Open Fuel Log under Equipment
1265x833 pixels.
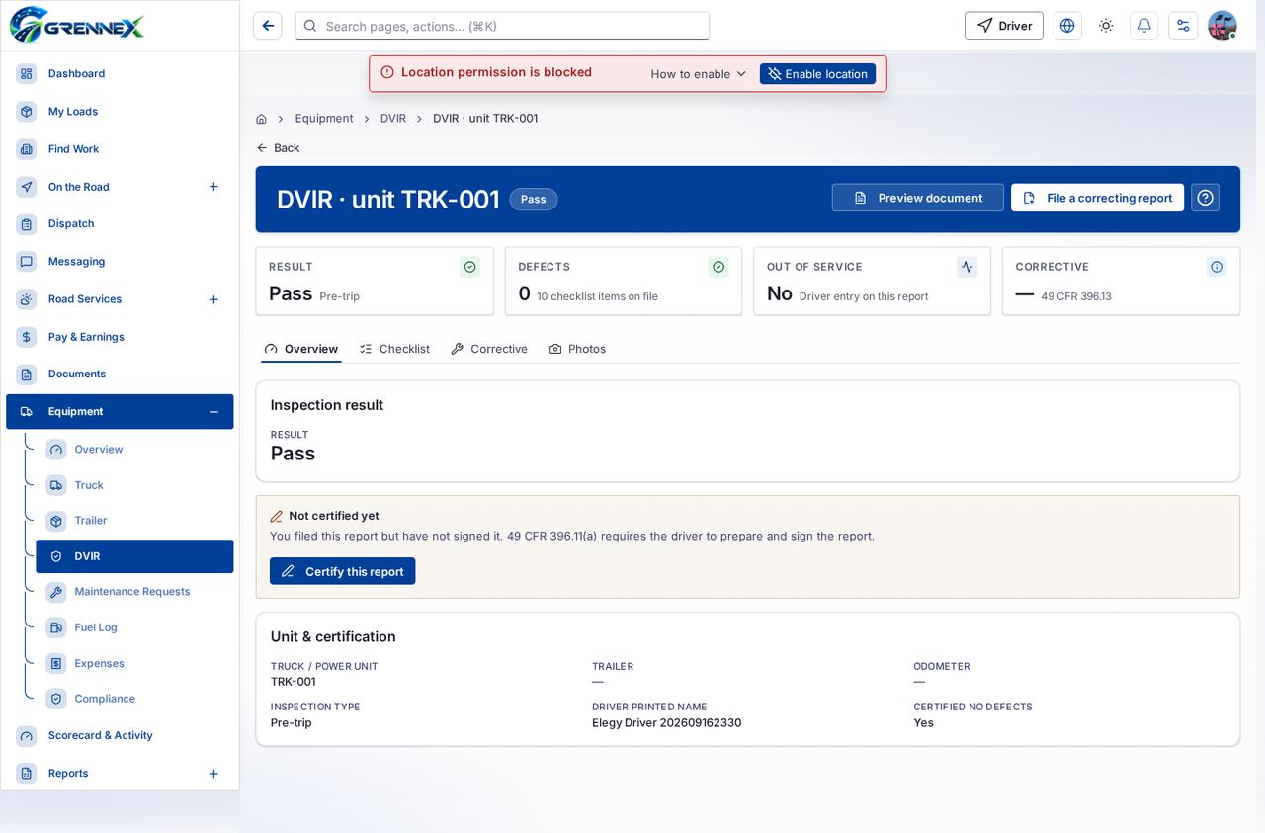(x=134, y=627)
